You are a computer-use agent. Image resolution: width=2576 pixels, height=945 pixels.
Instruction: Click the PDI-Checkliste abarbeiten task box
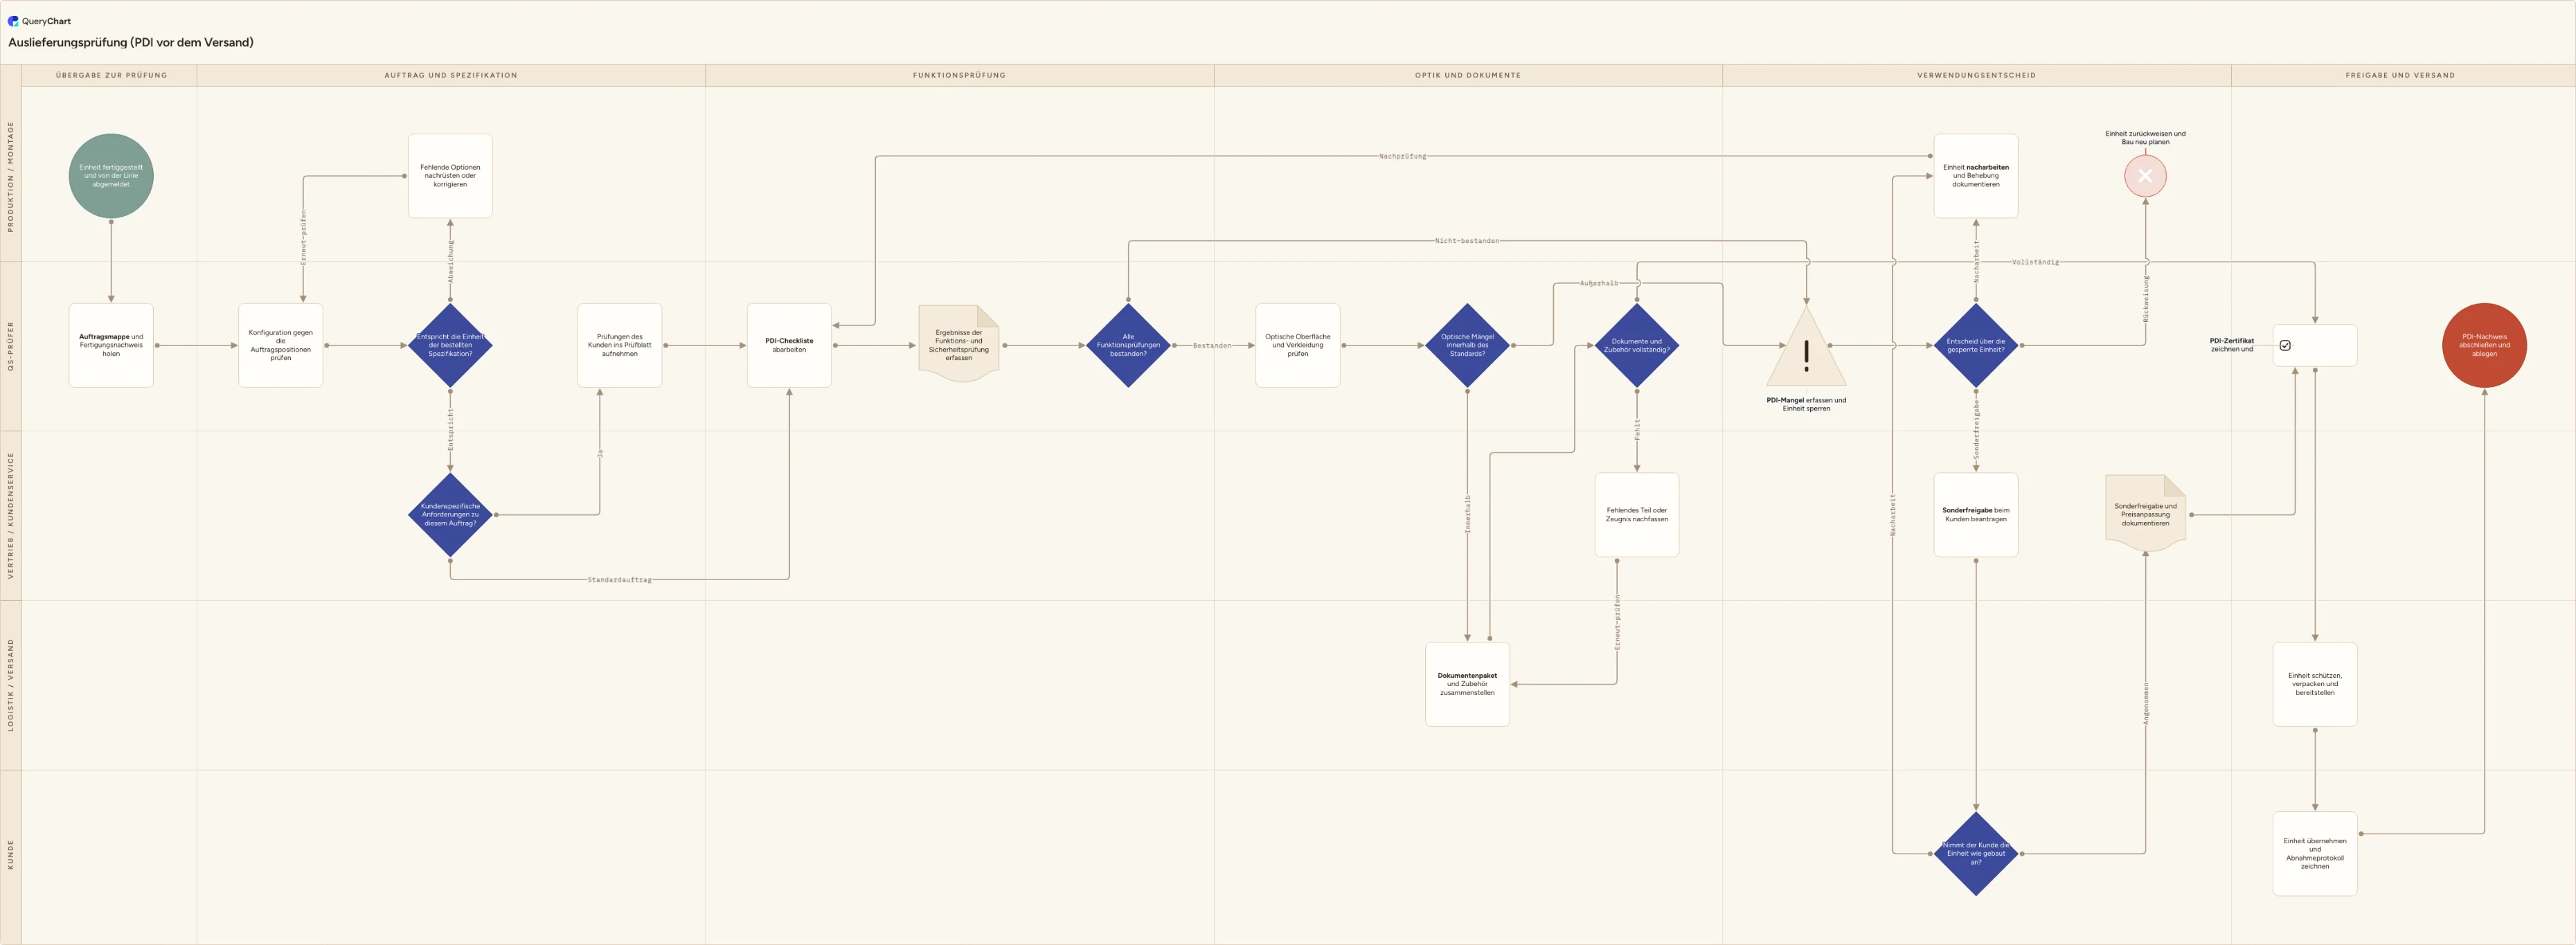(789, 345)
